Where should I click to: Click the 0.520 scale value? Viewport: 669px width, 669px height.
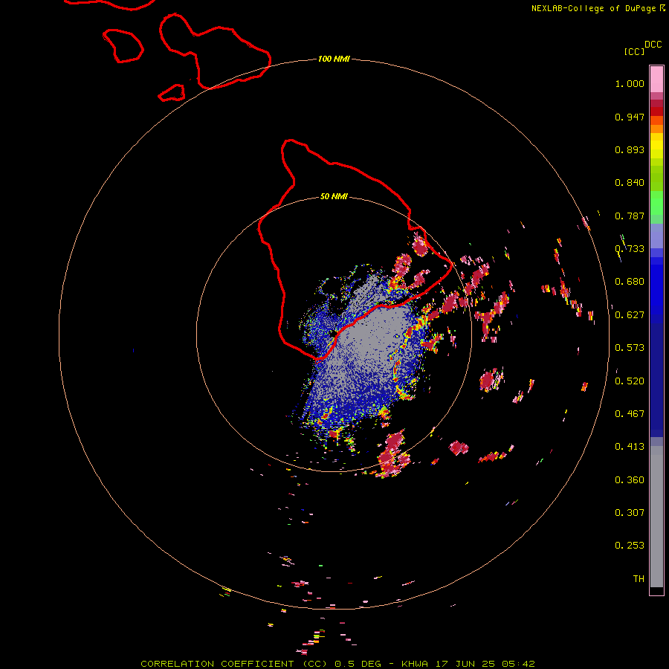point(630,381)
